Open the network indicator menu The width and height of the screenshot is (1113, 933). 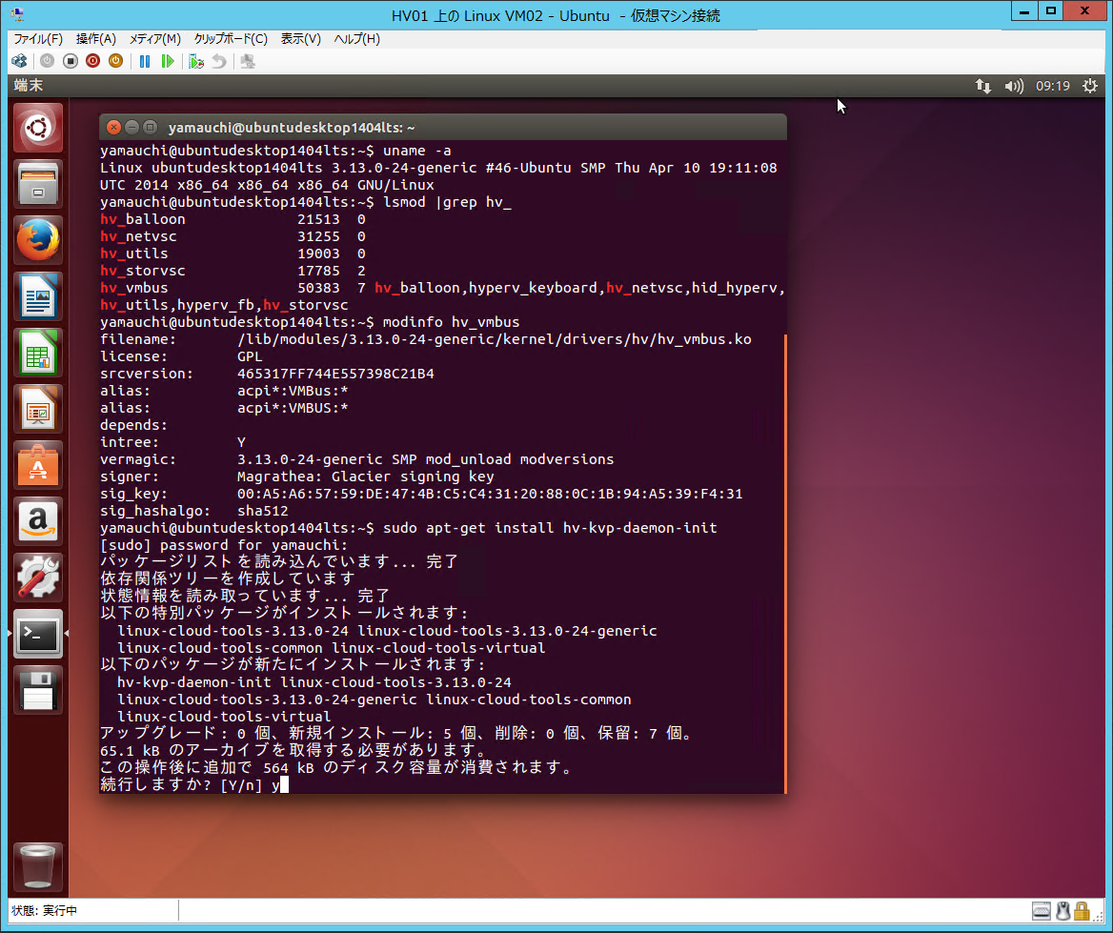click(x=983, y=86)
